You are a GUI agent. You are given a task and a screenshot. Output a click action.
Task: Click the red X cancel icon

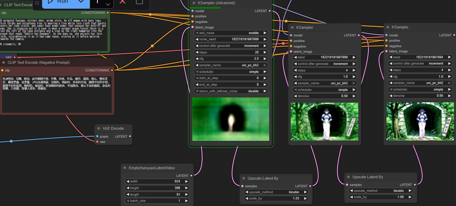click(x=122, y=2)
